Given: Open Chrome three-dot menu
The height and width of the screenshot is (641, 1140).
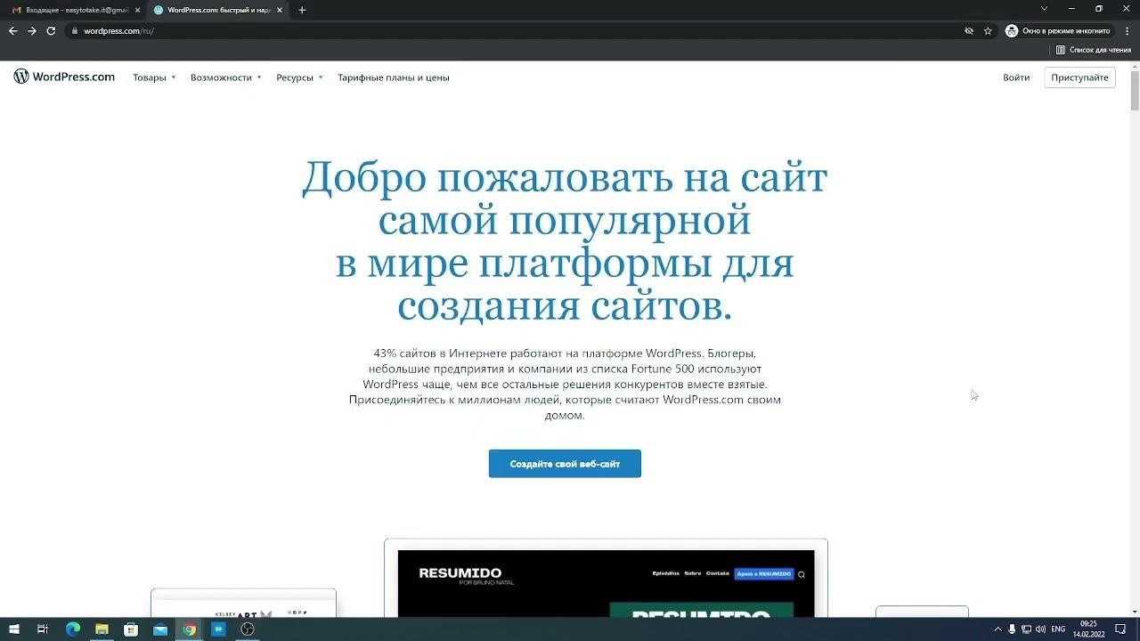Looking at the screenshot, I should [1128, 30].
